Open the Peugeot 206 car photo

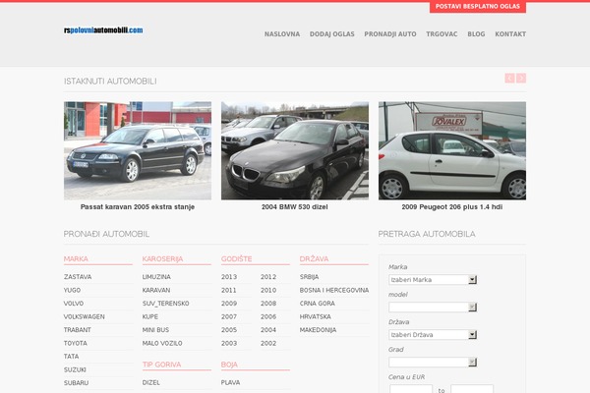click(452, 150)
